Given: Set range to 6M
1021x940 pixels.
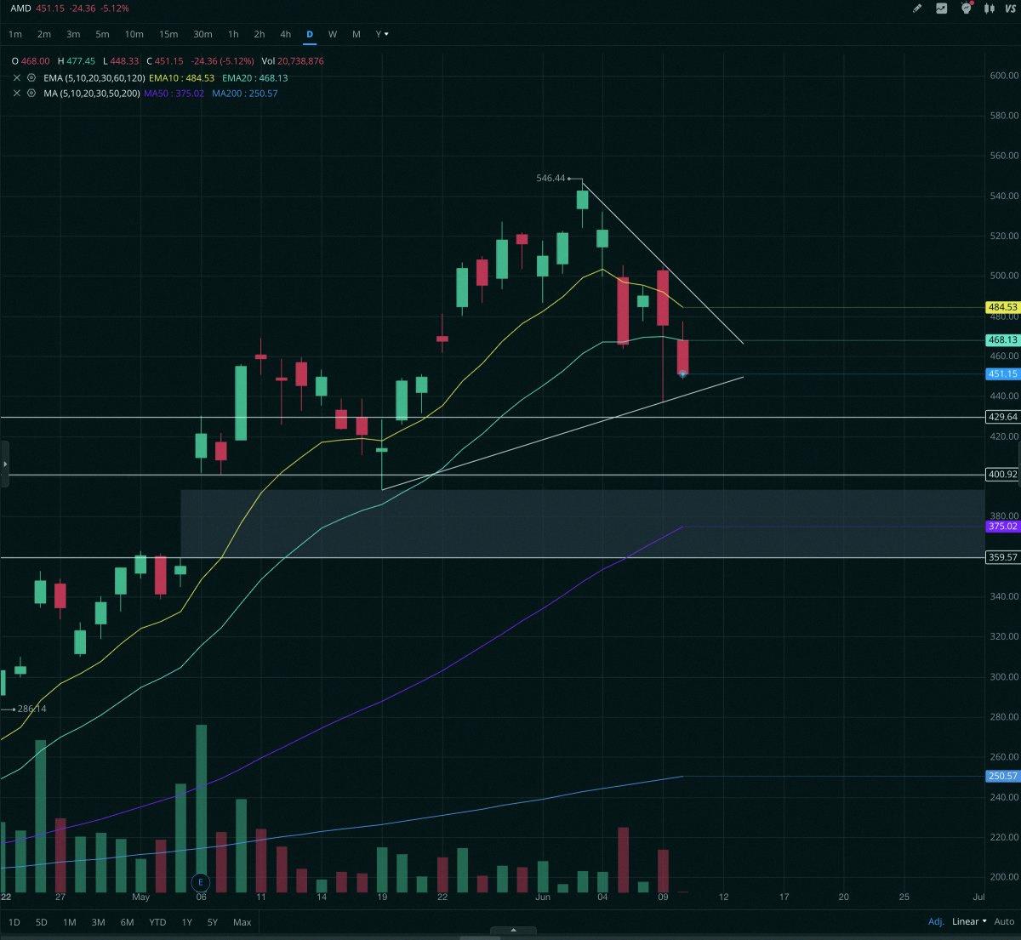Looking at the screenshot, I should (x=128, y=922).
